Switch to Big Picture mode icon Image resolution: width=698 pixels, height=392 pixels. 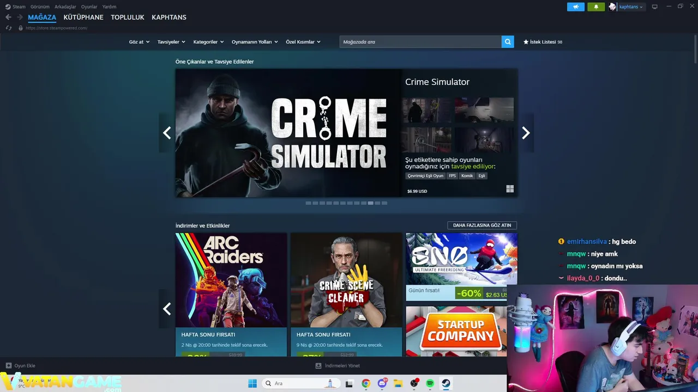click(x=655, y=7)
